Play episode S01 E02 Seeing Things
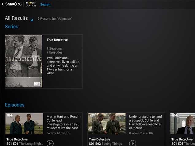 pyautogui.click(x=132, y=143)
